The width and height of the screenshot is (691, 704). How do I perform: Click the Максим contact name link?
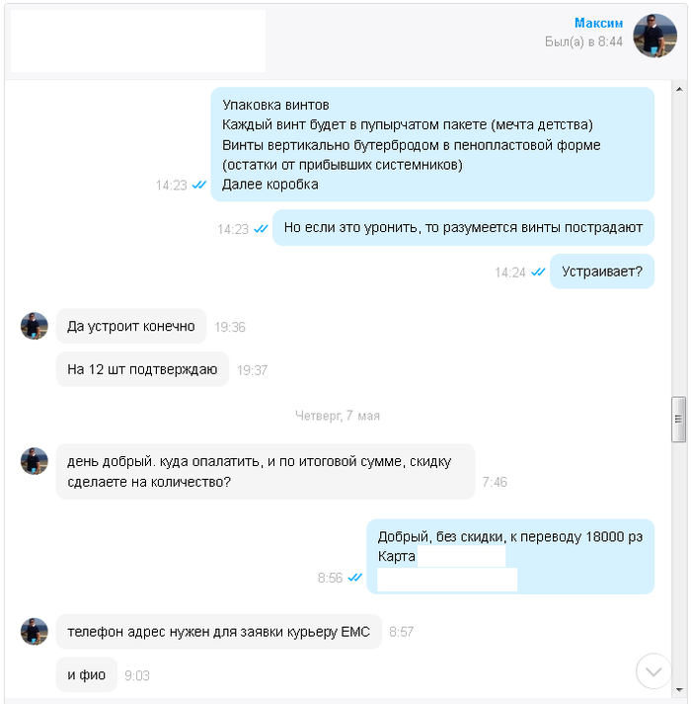coord(598,23)
